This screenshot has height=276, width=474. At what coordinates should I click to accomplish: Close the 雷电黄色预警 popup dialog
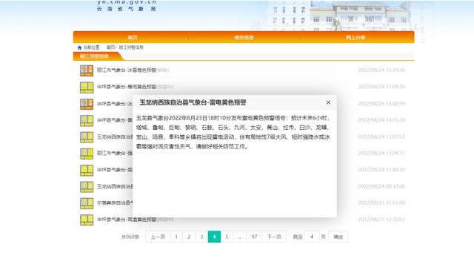(x=328, y=102)
